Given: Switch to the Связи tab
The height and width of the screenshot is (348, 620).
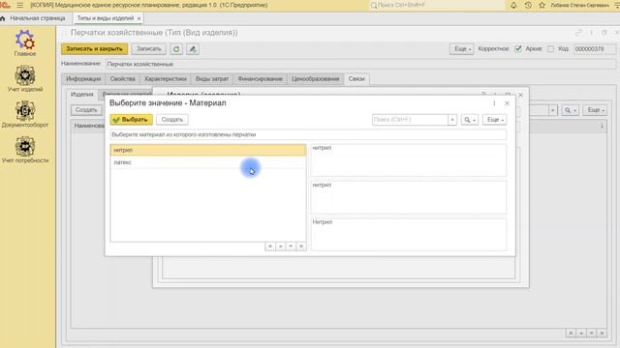Looking at the screenshot, I should tap(356, 79).
